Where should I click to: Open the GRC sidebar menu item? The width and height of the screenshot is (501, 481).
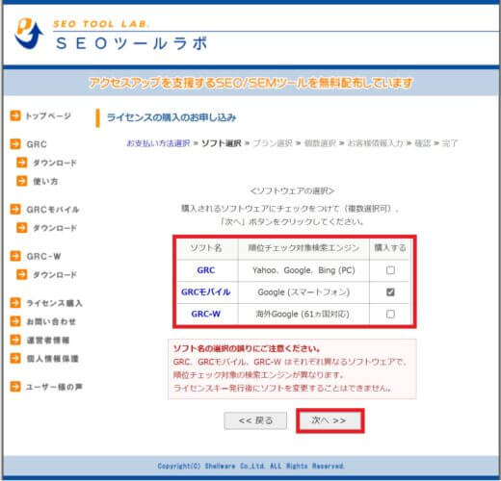tap(37, 144)
